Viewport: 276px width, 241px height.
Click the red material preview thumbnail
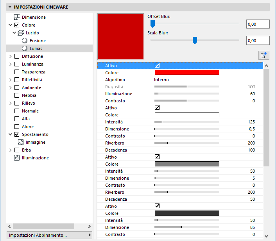(x=120, y=37)
